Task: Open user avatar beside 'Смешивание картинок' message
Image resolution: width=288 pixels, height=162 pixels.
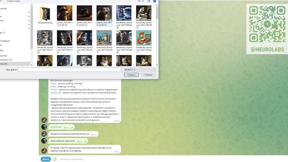Action: pos(44,141)
